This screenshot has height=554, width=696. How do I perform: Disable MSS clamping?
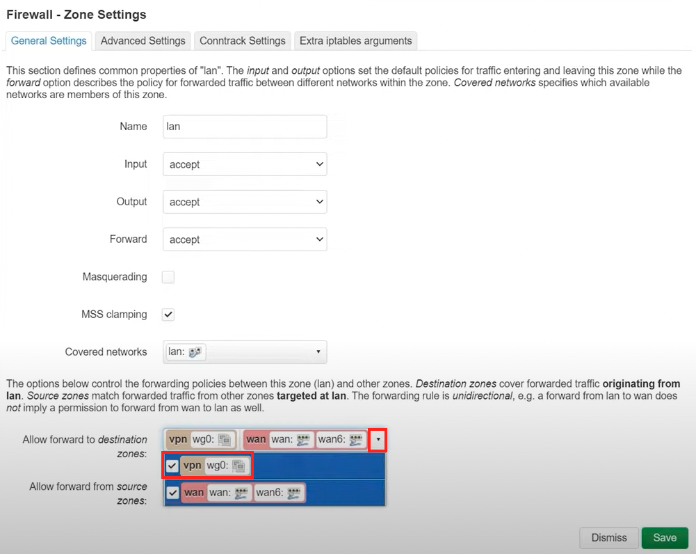click(168, 314)
